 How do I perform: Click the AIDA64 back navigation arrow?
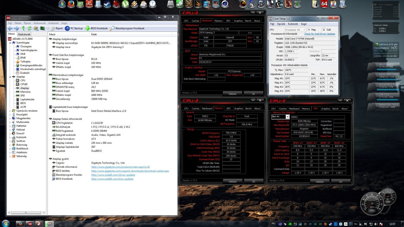[10, 28]
